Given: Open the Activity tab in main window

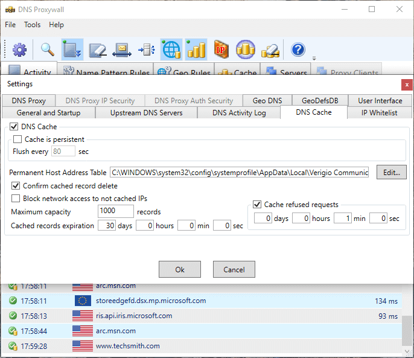Looking at the screenshot, I should click(29, 69).
